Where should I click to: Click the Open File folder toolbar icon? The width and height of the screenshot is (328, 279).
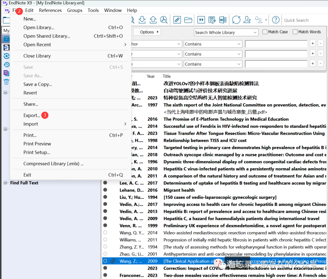tap(188, 20)
